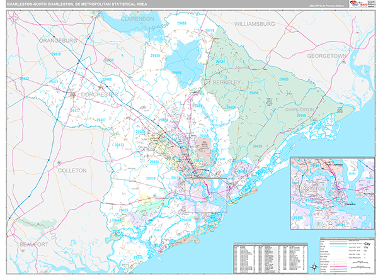Screen dimensions: 378x275
Task: Click the CLARENDON county label
Action: 134,20
